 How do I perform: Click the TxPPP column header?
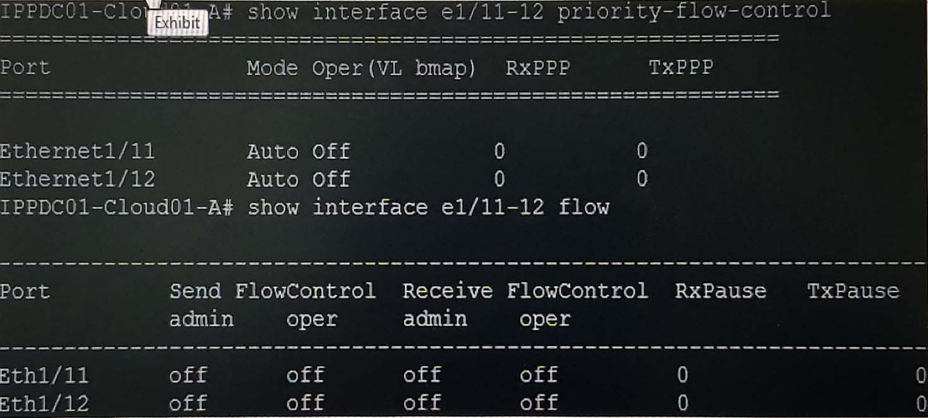pyautogui.click(x=681, y=68)
